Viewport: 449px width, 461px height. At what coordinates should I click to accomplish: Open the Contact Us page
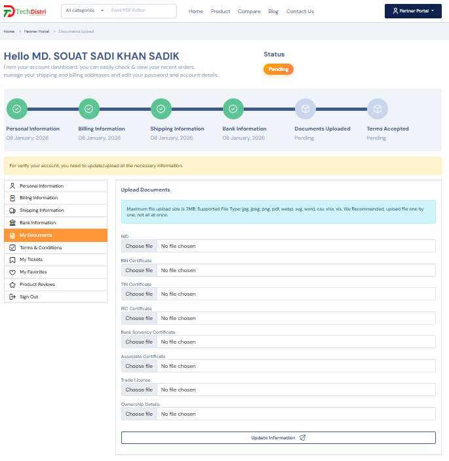(x=300, y=11)
